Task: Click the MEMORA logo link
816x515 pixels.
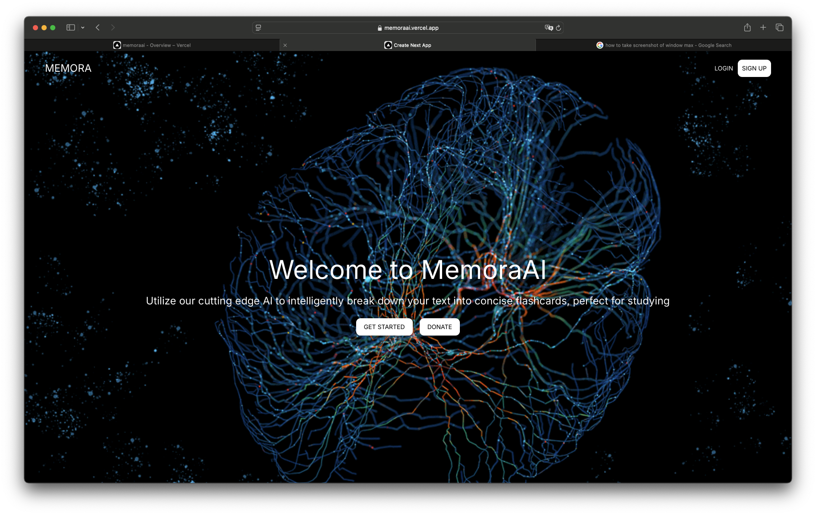Action: 68,68
